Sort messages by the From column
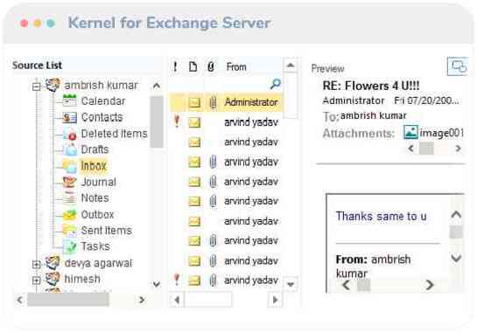Screen dimensions: 477x332 coord(236,66)
